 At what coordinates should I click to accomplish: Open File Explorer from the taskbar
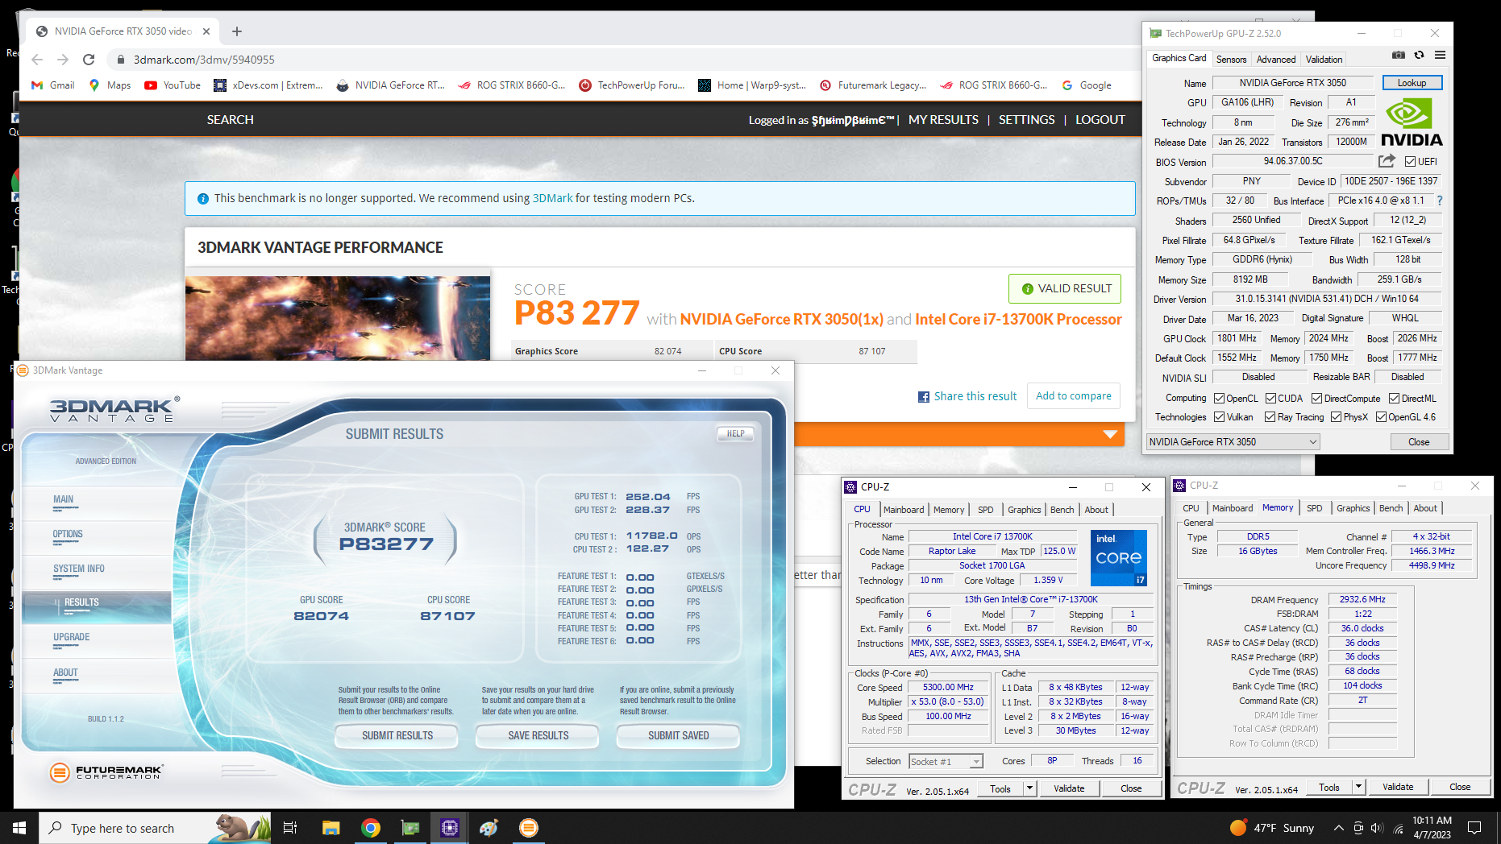(x=331, y=828)
